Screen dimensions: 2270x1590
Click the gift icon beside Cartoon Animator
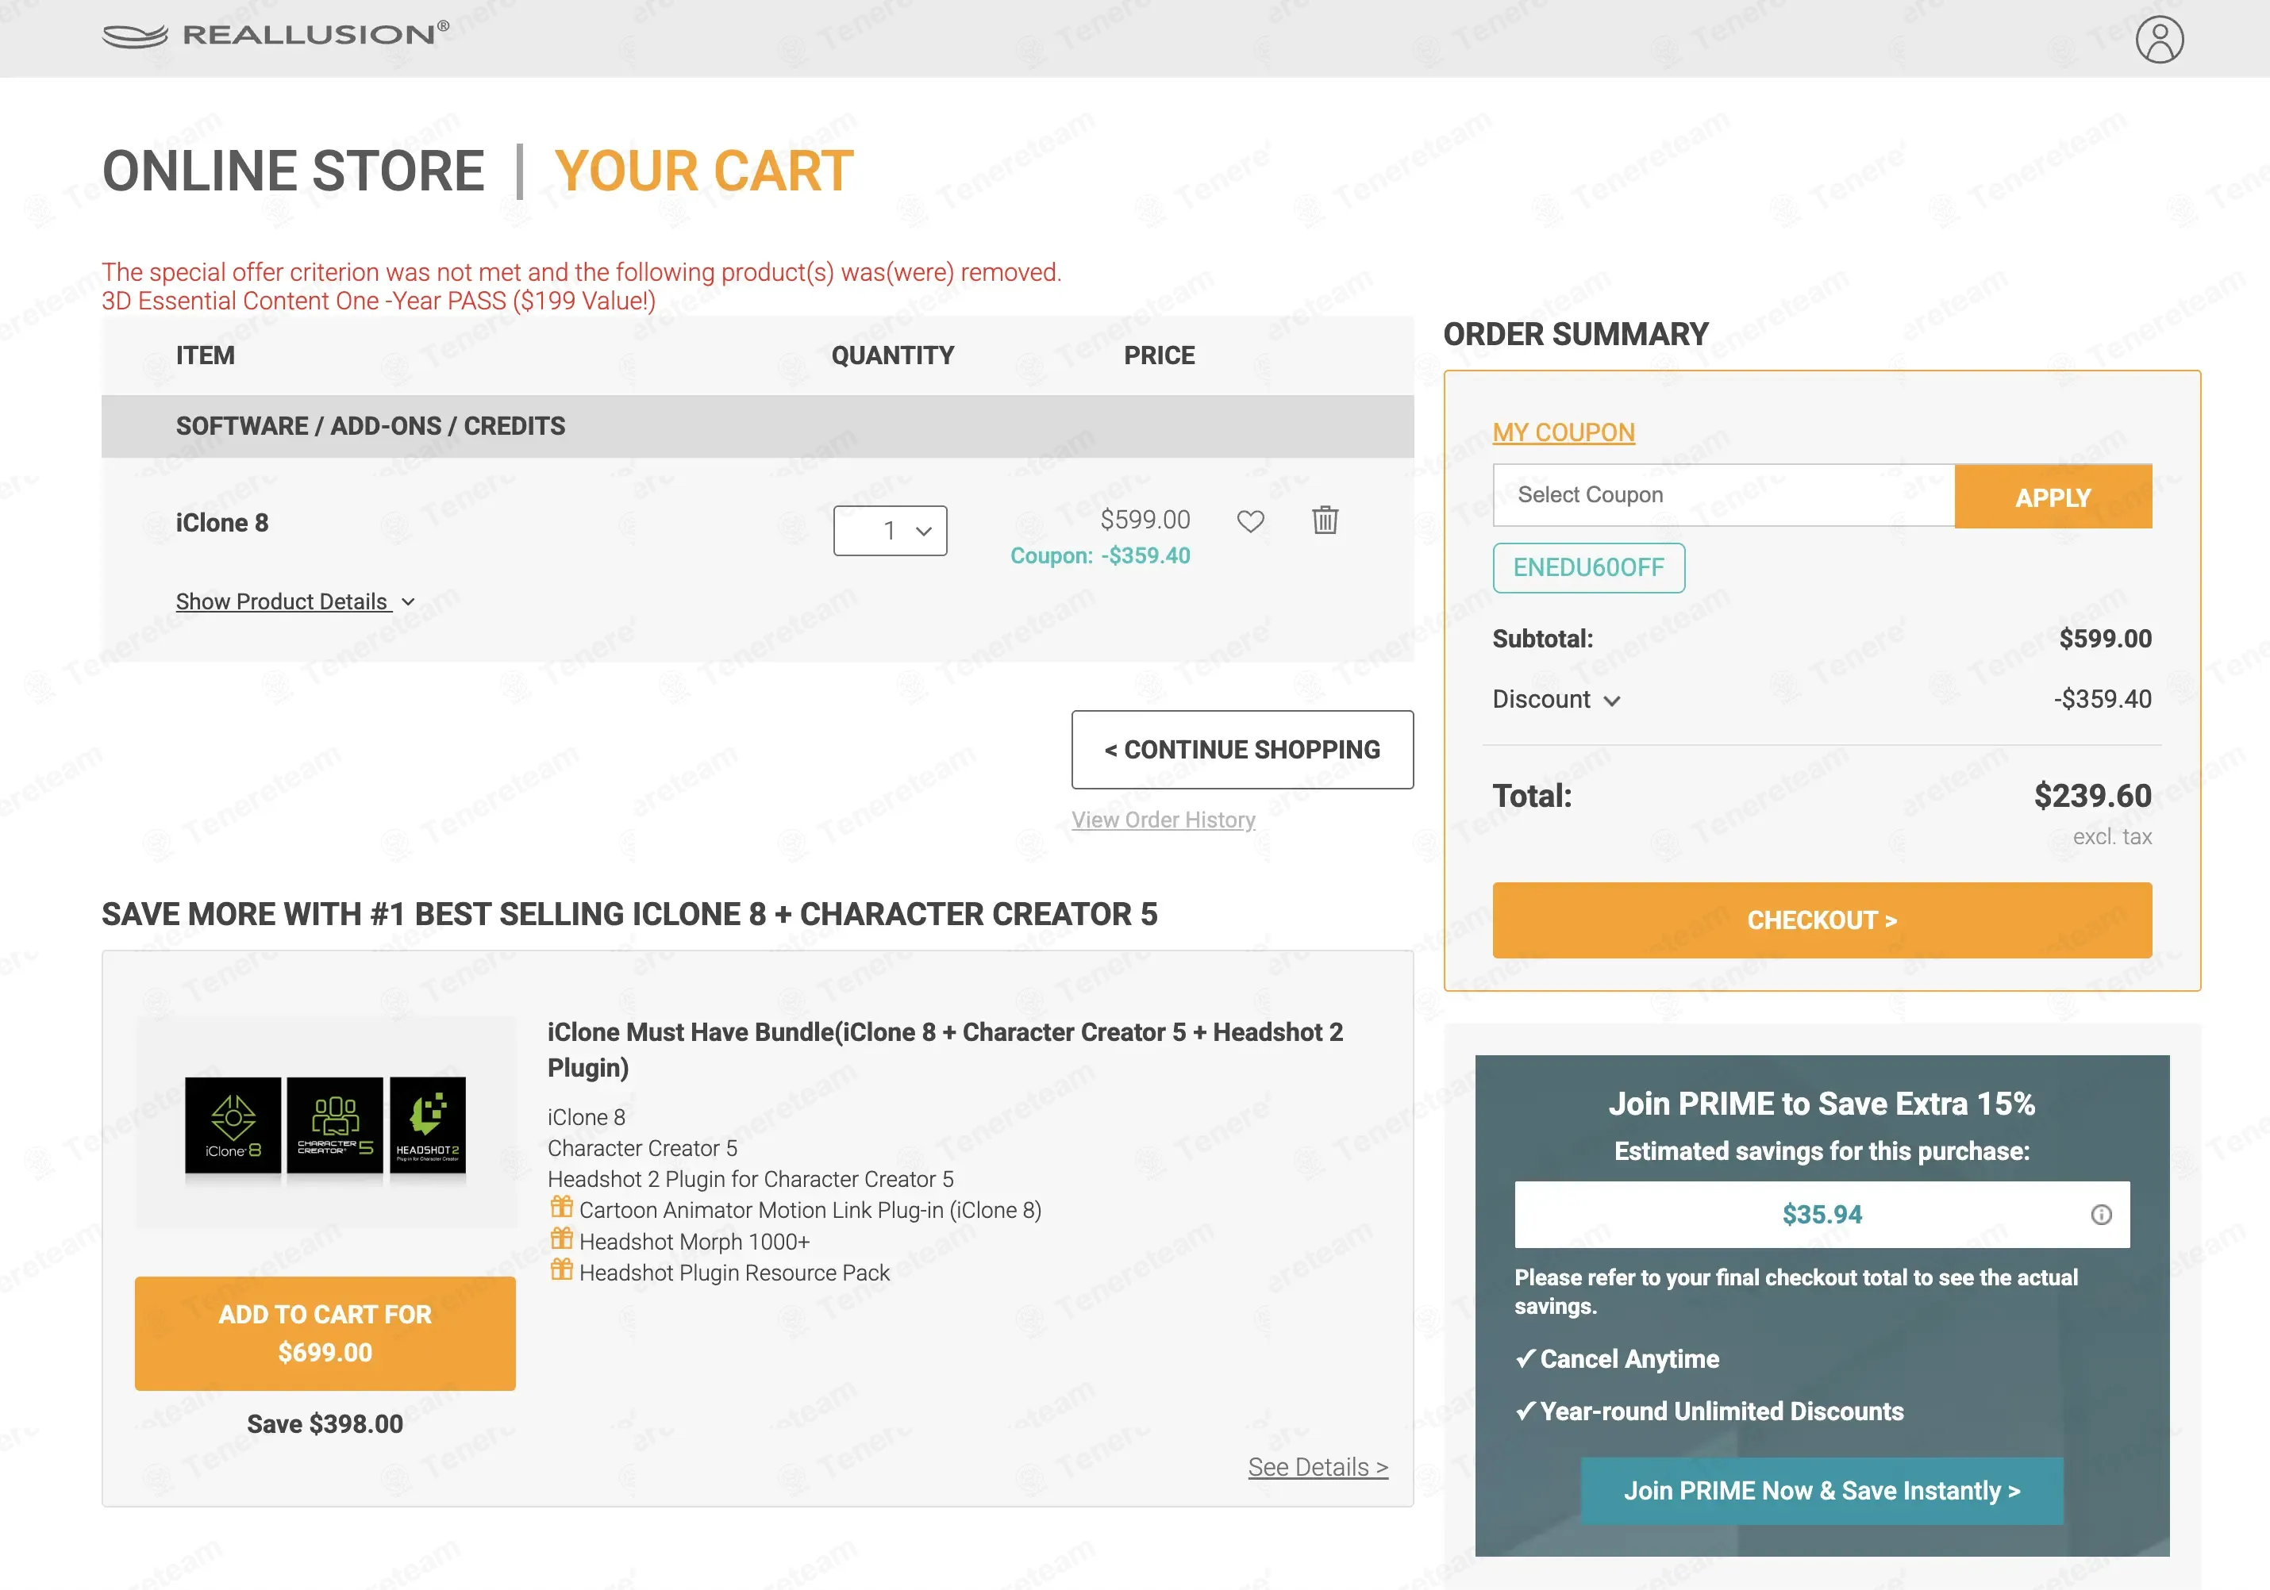(x=562, y=1207)
